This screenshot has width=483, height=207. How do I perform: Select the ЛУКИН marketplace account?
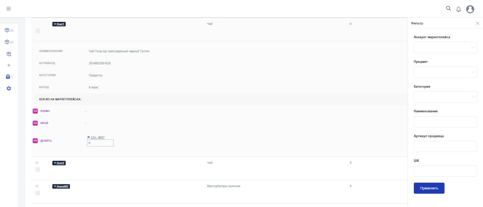pos(45,111)
